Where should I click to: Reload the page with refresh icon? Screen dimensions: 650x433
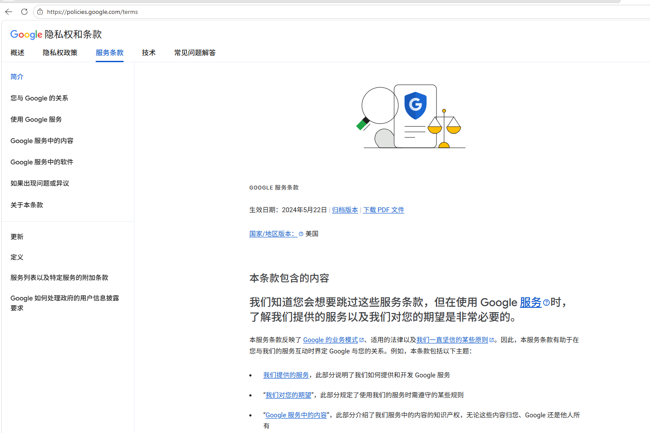coord(24,12)
